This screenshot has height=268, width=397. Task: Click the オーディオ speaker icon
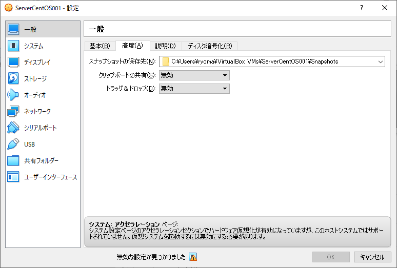[x=13, y=95]
